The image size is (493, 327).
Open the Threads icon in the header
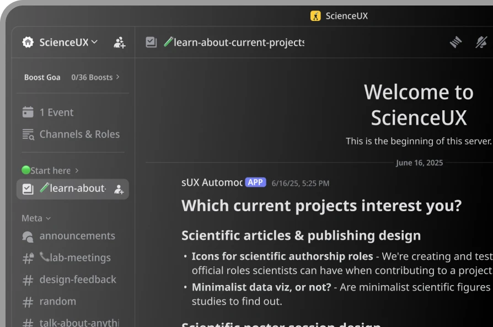click(x=456, y=42)
